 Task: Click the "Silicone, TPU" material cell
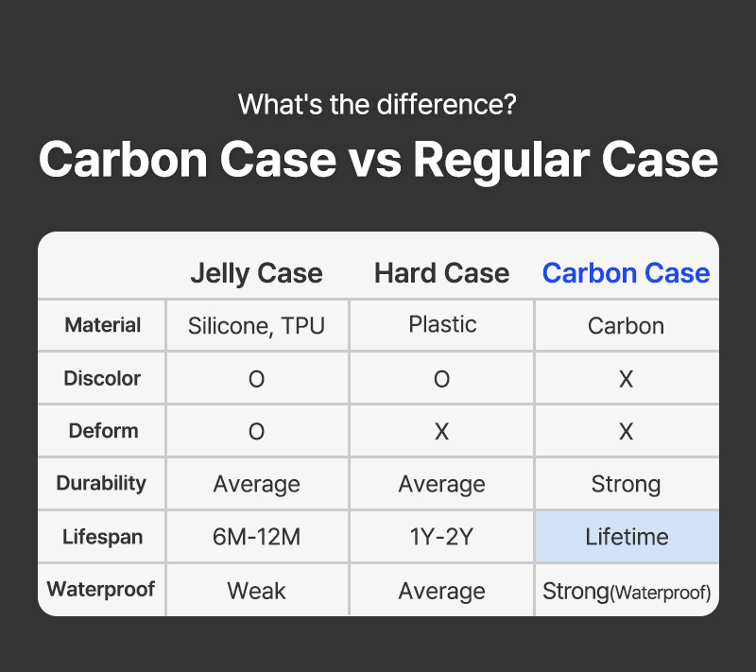256,326
